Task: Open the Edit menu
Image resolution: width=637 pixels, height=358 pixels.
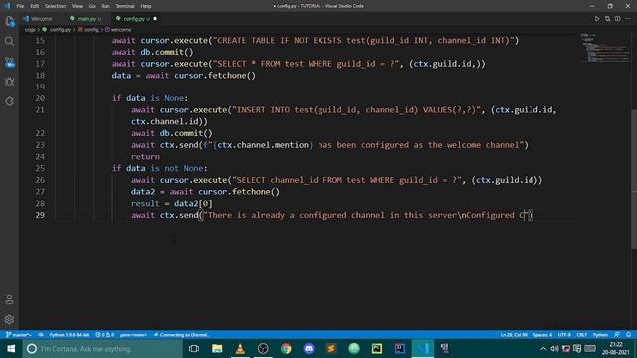Action: (x=35, y=6)
